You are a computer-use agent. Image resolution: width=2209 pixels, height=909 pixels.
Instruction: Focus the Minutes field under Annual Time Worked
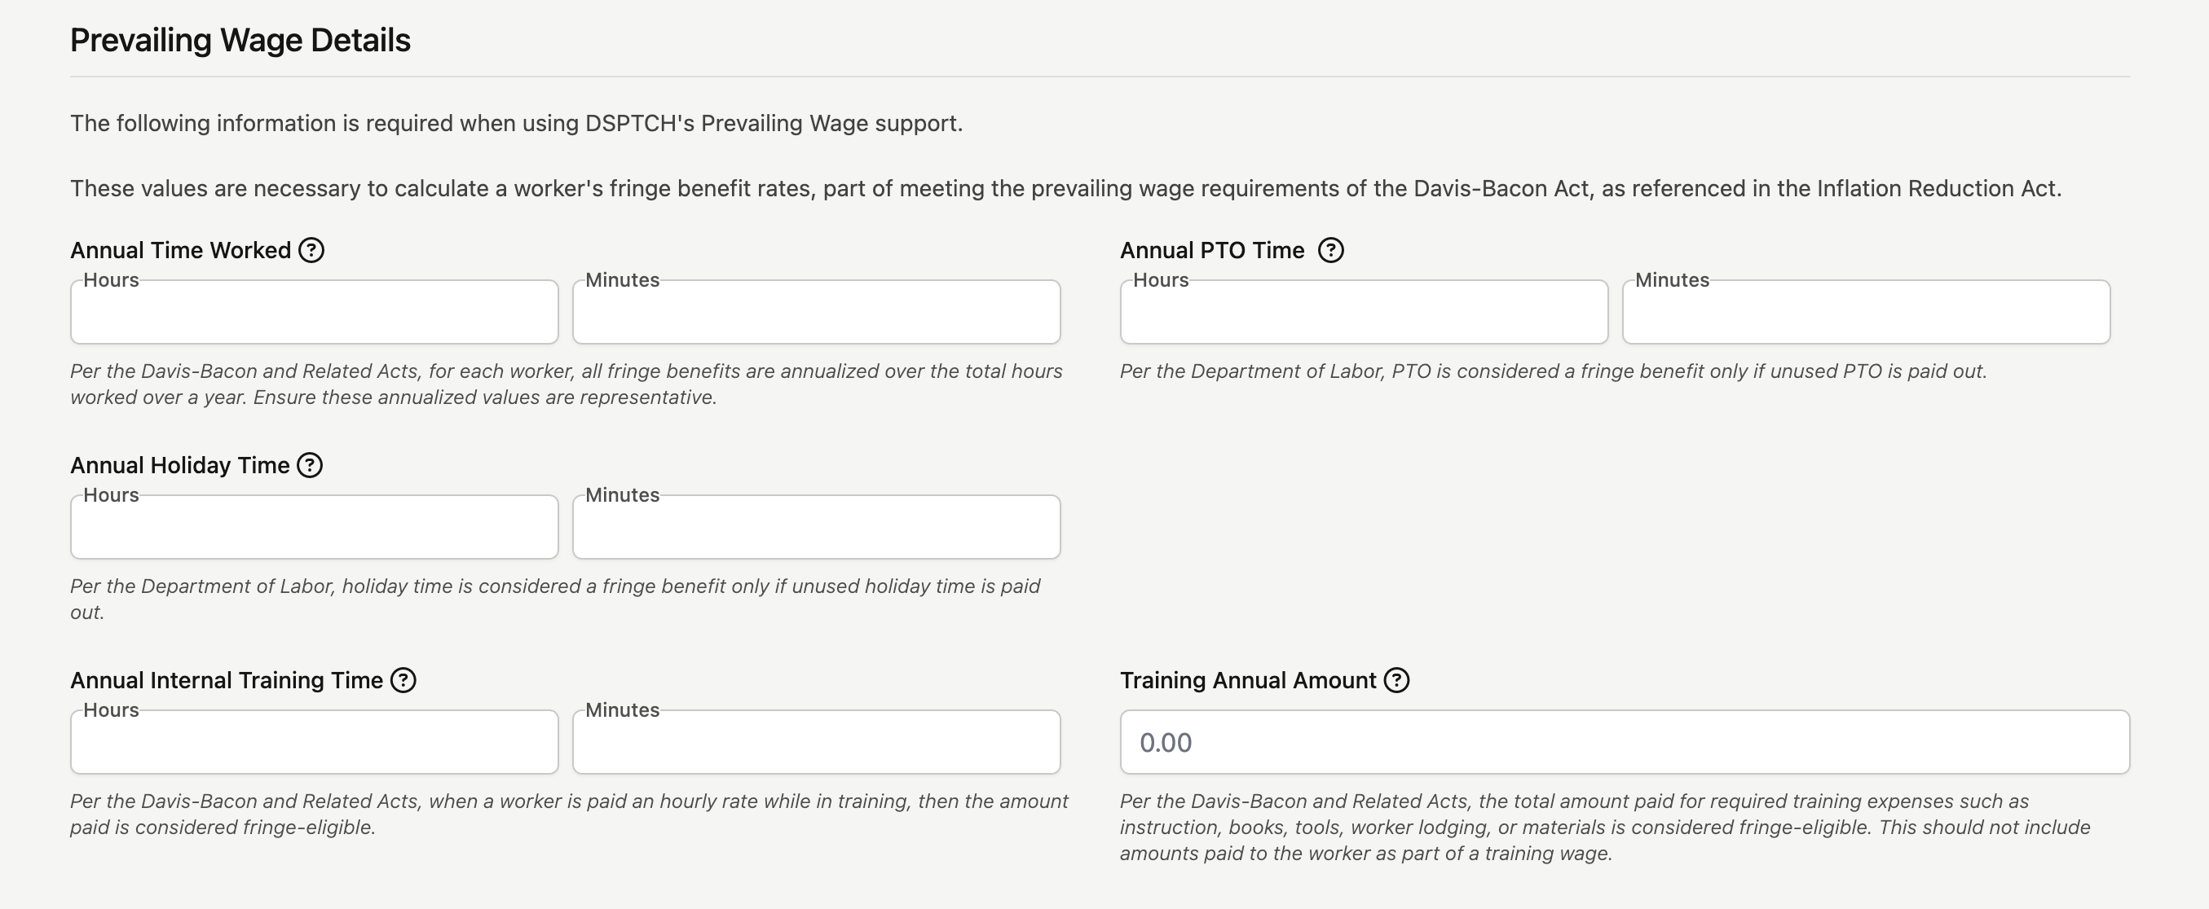(817, 312)
